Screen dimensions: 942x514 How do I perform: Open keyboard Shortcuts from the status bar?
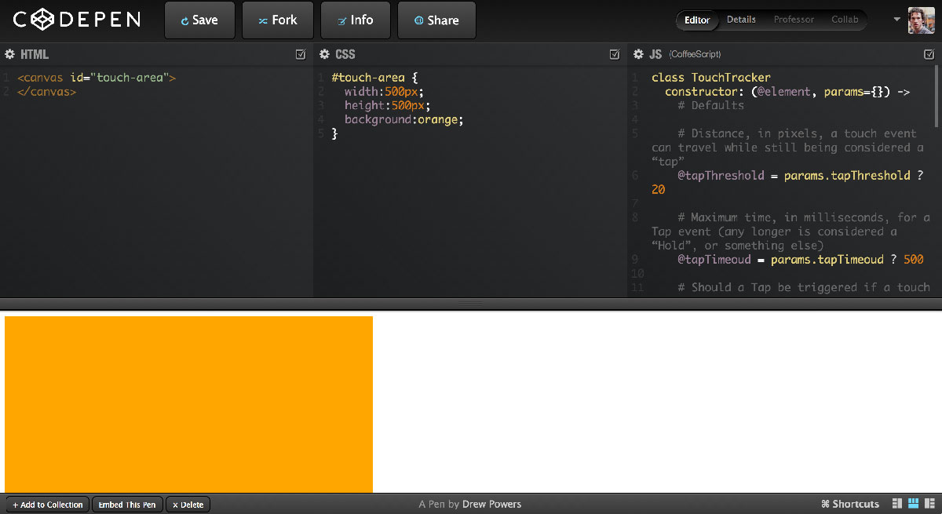tap(850, 503)
